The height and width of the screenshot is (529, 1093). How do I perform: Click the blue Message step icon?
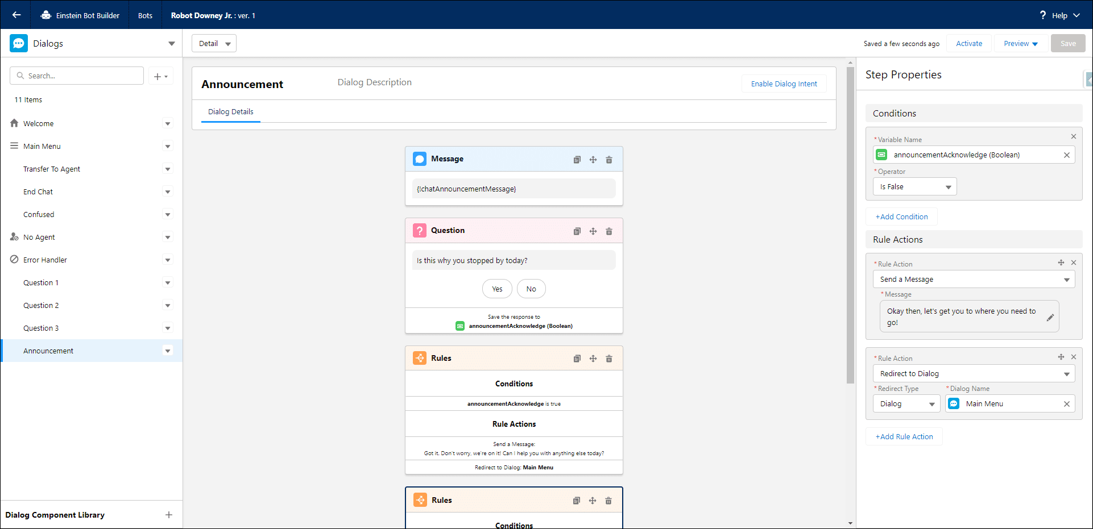[420, 159]
